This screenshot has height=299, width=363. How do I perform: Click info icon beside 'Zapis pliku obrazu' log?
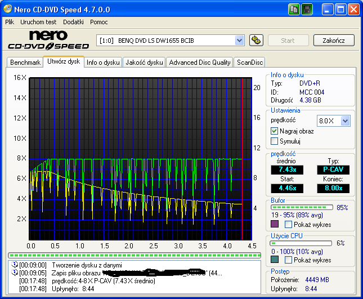[15, 273]
